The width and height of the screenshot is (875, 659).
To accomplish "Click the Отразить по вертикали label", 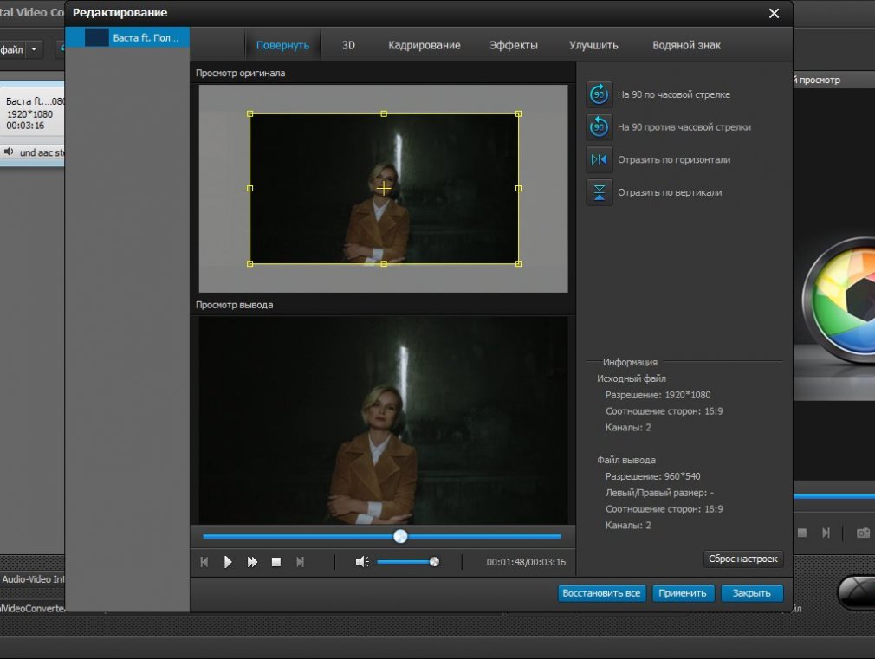I will (670, 192).
